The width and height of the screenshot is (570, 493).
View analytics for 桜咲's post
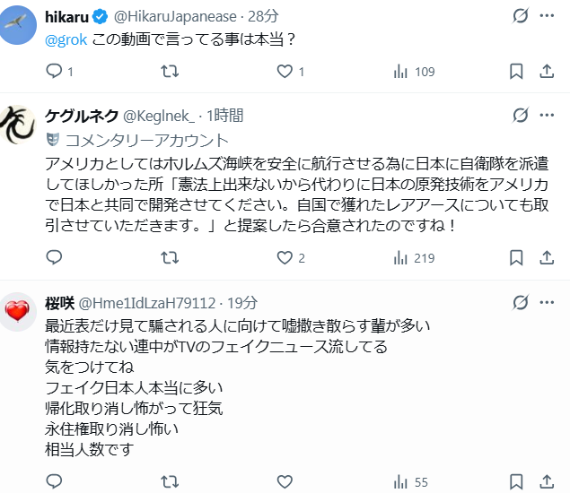400,482
